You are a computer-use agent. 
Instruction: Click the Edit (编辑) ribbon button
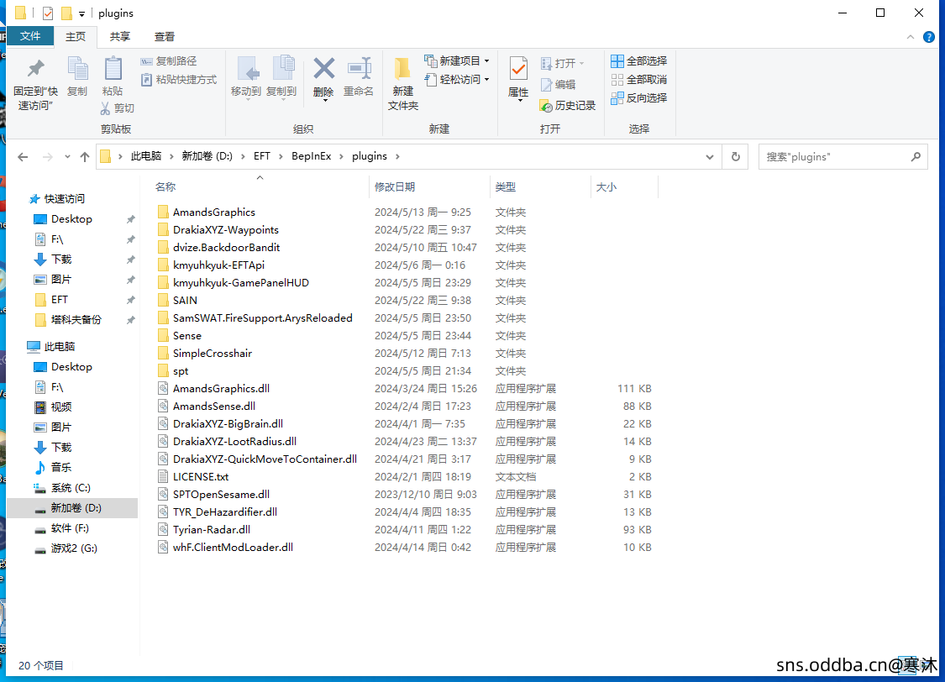[x=558, y=84]
